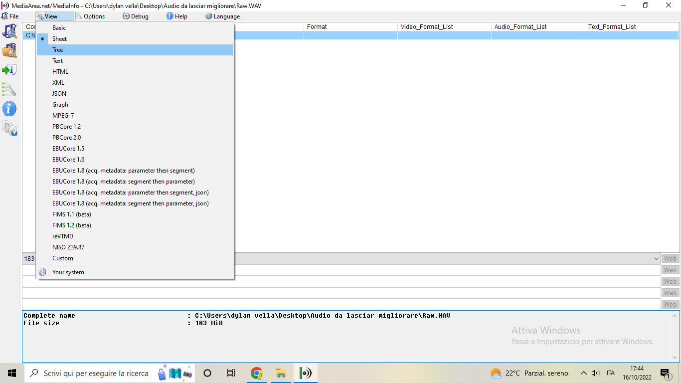Click the Web button beside the dropdown
Image resolution: width=681 pixels, height=383 pixels.
coord(670,259)
